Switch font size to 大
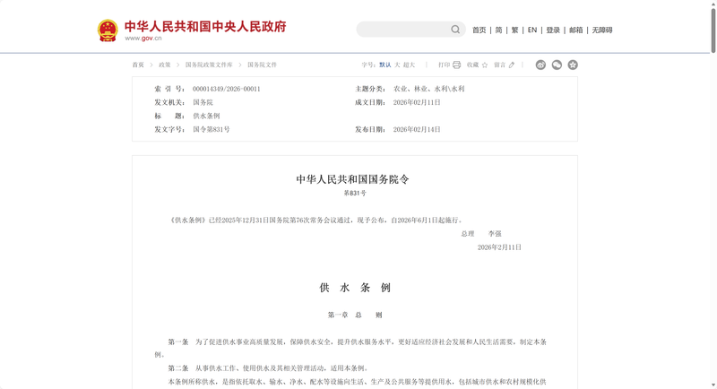717x389 pixels. tap(397, 65)
